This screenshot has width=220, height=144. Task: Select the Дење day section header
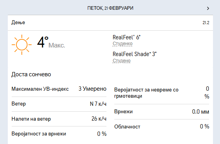click(x=18, y=23)
